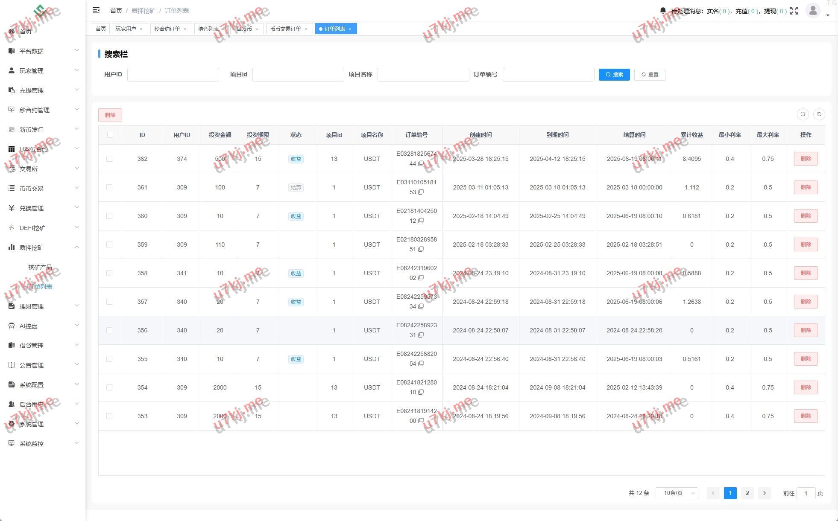This screenshot has width=838, height=521.
Task: Switch to the 秒合约订单 tab
Action: point(167,29)
